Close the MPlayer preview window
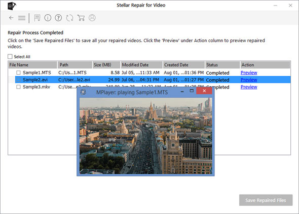299x214 pixels. [204, 91]
